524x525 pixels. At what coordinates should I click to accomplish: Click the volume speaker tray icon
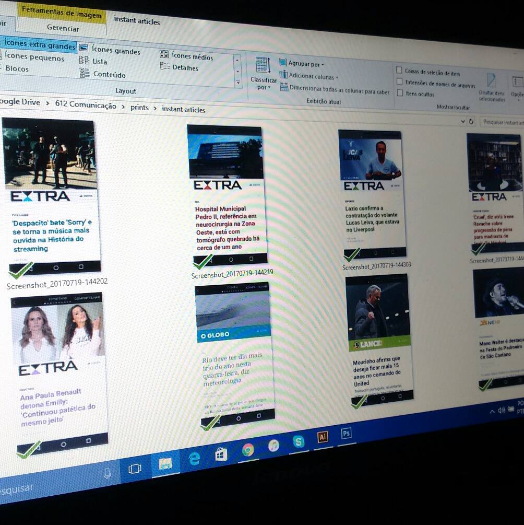click(x=501, y=410)
